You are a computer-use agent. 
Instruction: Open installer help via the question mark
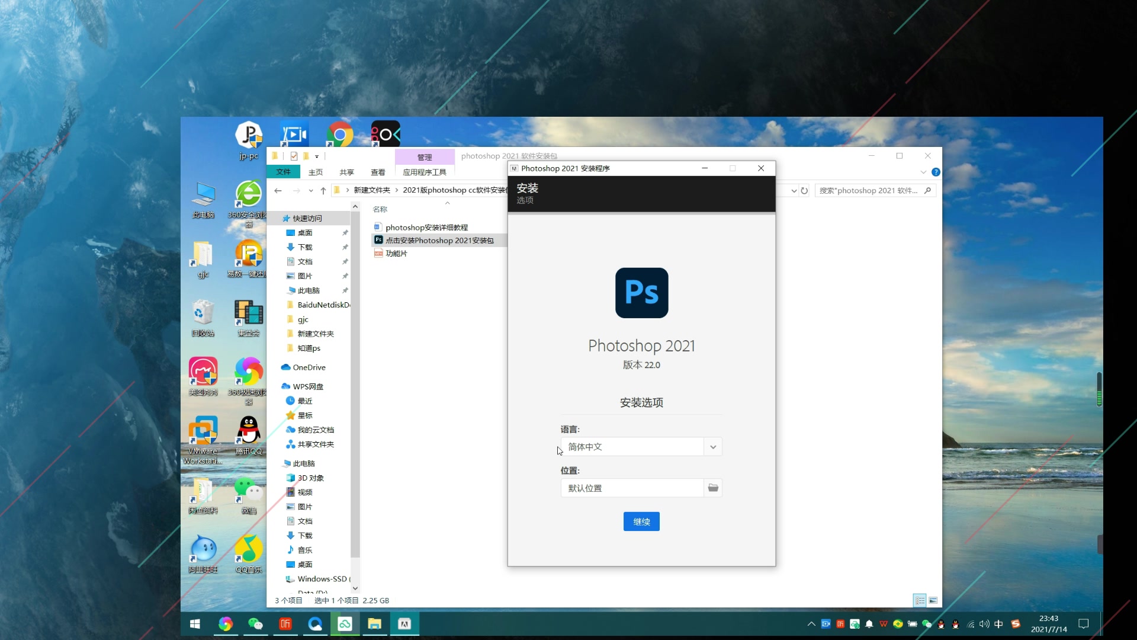pyautogui.click(x=936, y=172)
